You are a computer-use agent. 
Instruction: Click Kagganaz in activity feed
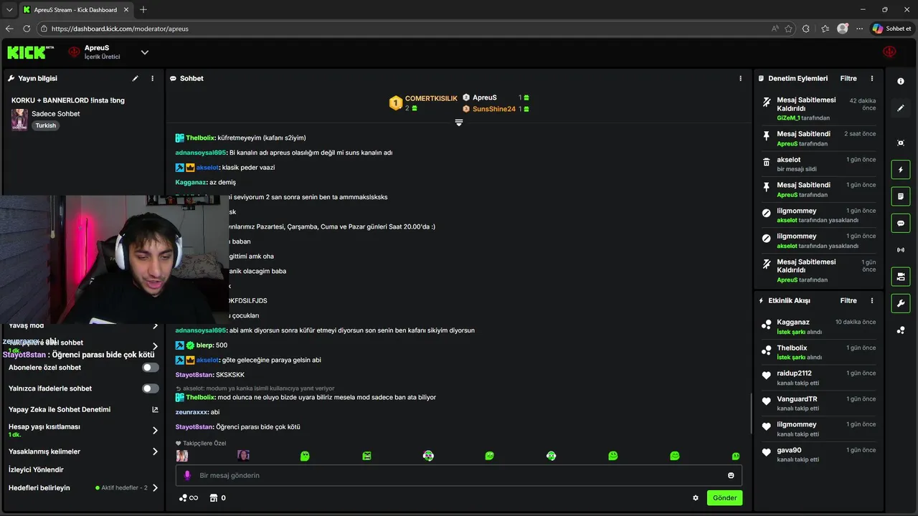(x=792, y=322)
